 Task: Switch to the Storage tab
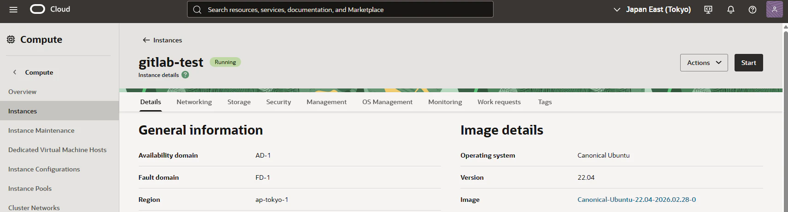click(239, 102)
